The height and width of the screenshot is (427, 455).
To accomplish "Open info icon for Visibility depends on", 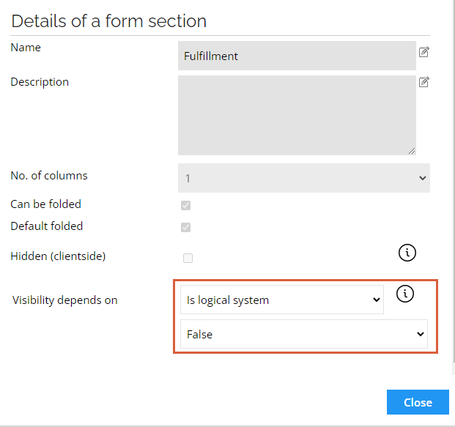I will tap(405, 294).
